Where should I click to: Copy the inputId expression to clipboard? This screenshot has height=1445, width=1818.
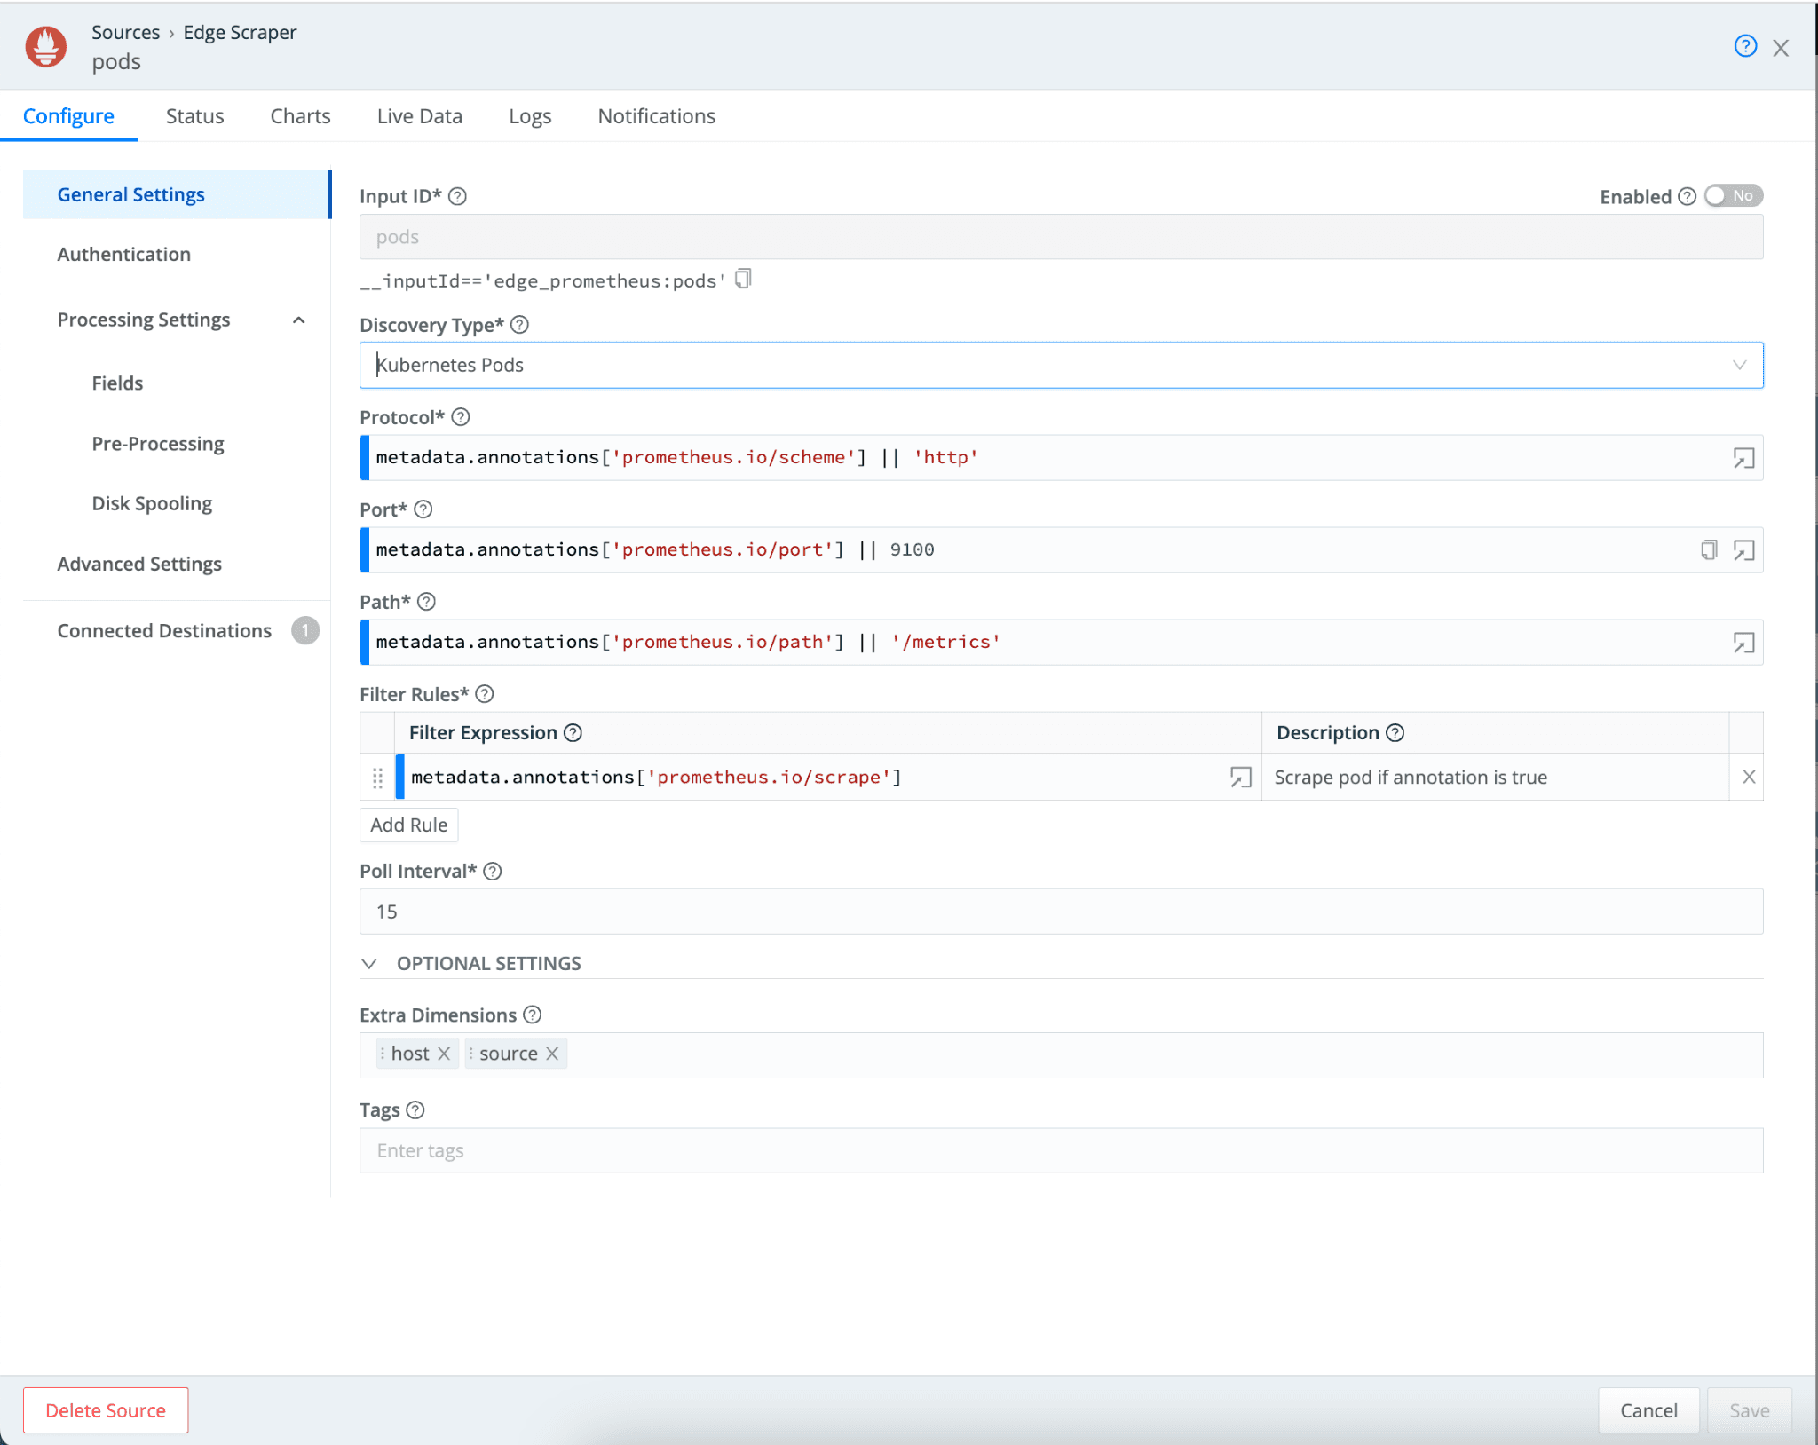[x=743, y=280]
